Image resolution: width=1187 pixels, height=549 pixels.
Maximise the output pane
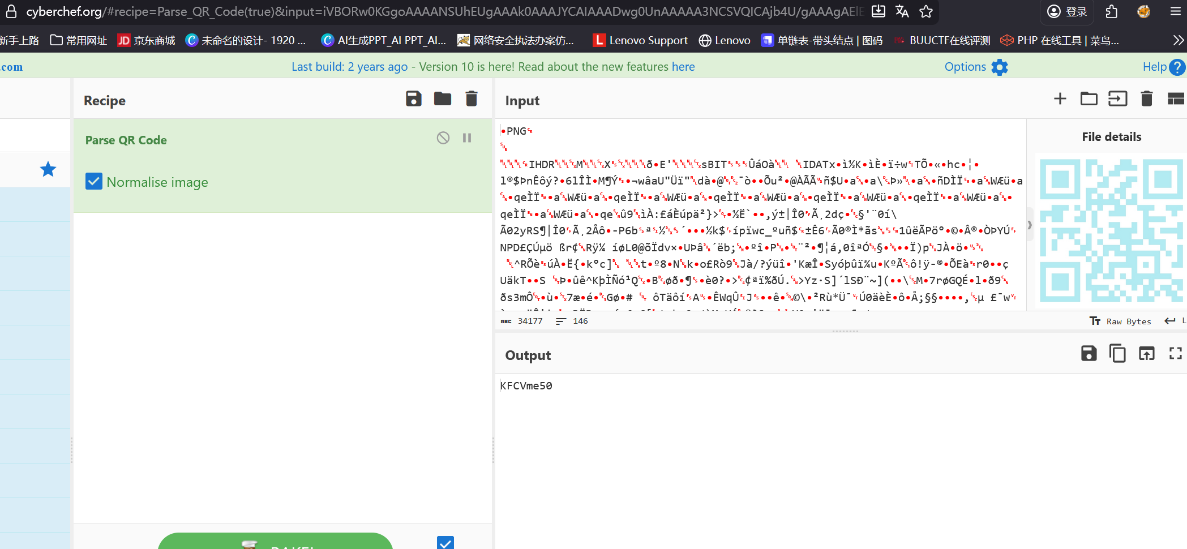click(x=1176, y=354)
